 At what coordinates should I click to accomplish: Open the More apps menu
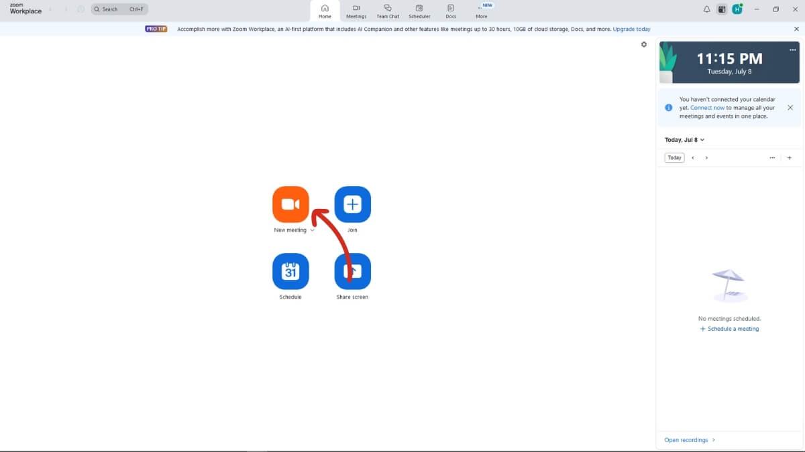coord(482,11)
